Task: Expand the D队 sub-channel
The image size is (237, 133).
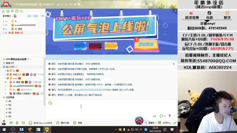Action: [7, 113]
